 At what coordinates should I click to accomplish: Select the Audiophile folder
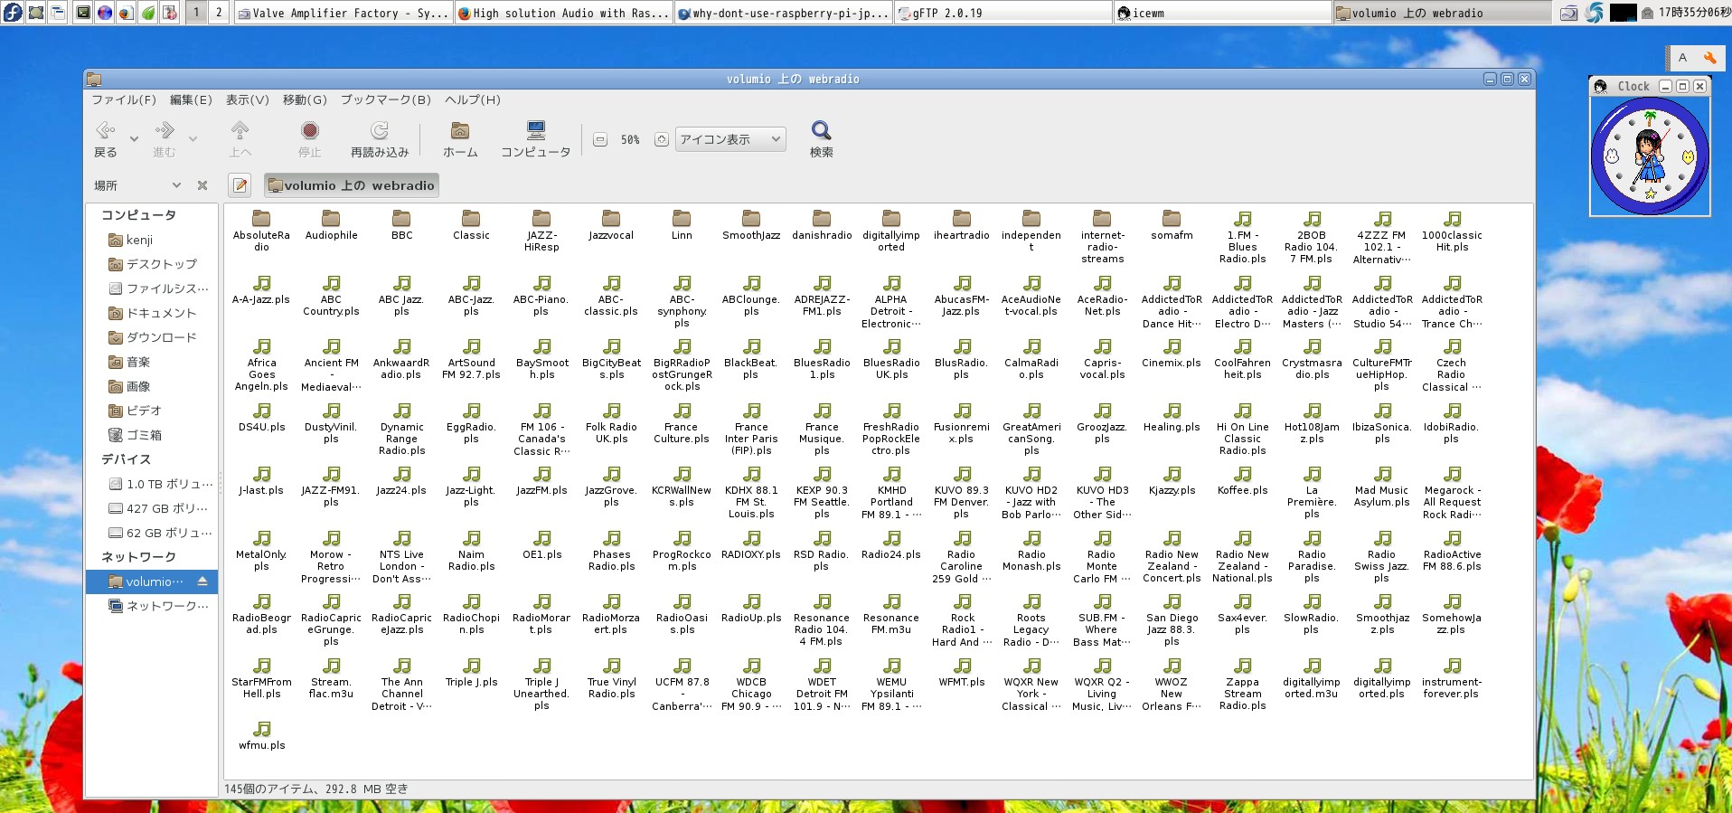coord(331,225)
